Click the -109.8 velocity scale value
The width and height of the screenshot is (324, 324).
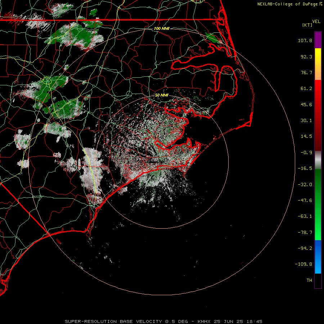[x=303, y=264]
